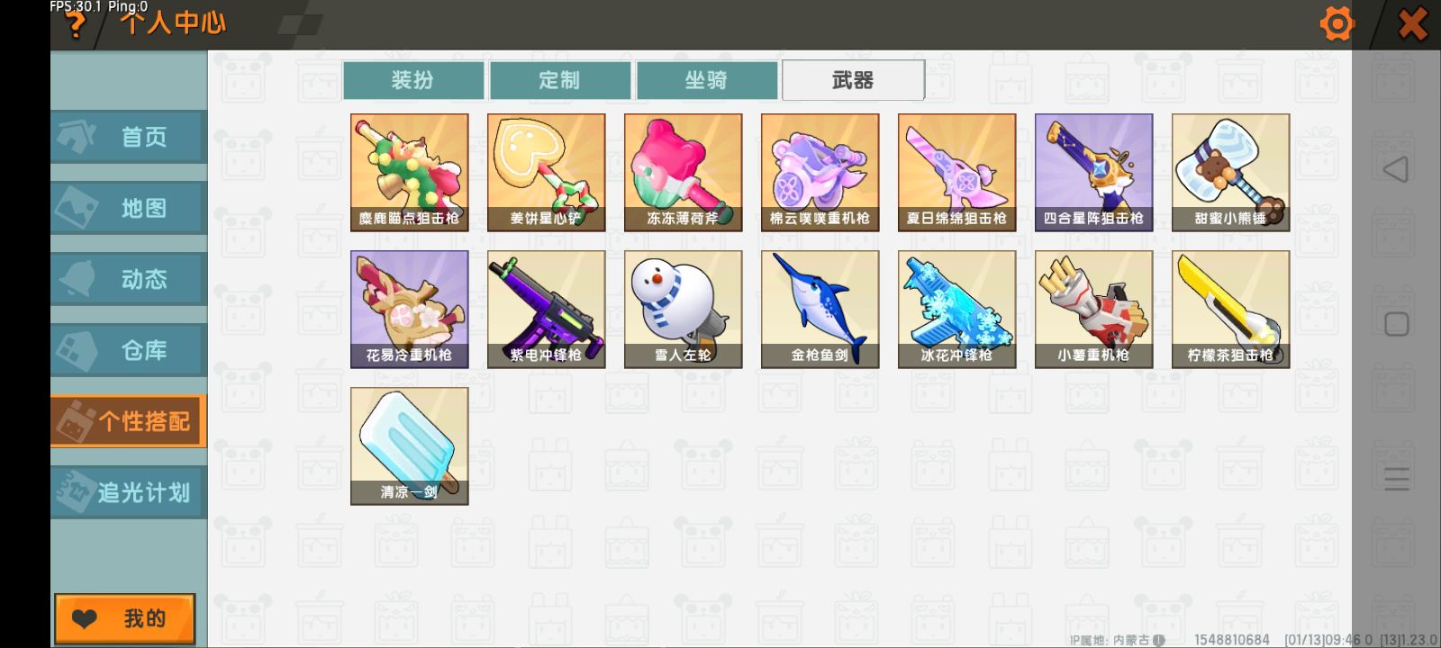Choose the 姜饼星心铲 gingerbread shovel

[x=546, y=172]
